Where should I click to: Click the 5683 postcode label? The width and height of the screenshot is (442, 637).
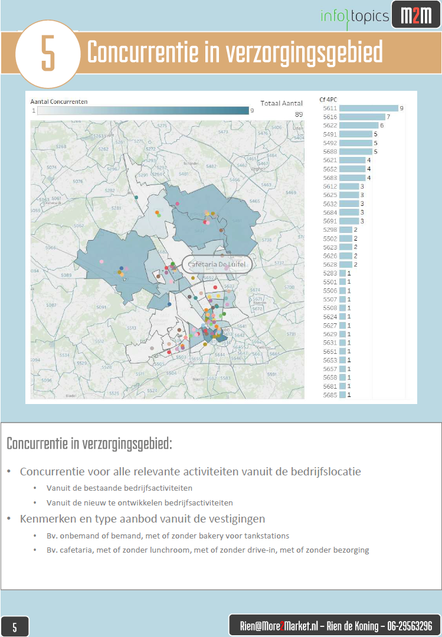(330, 178)
